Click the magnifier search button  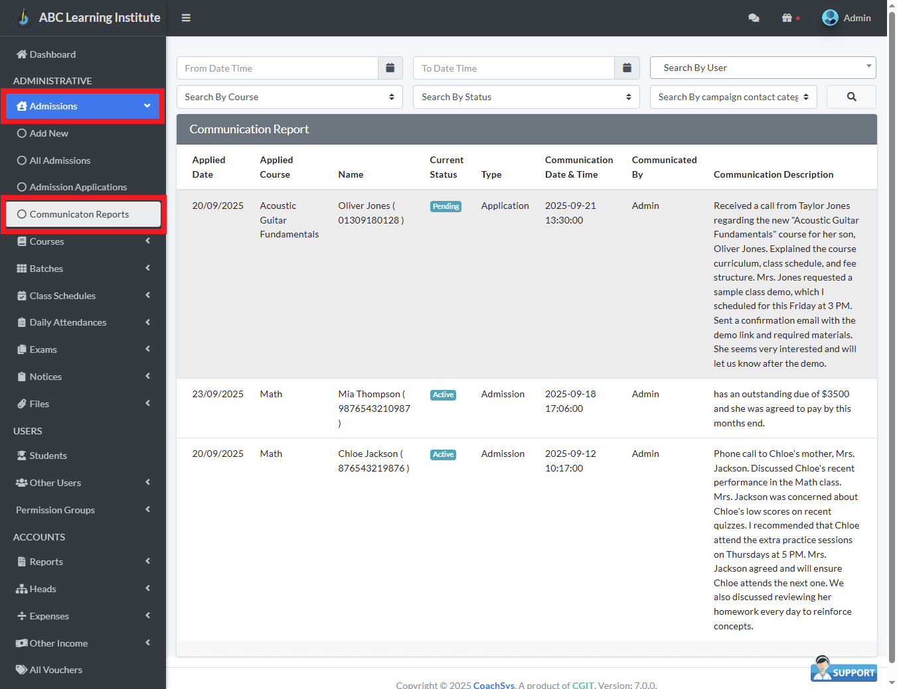pos(851,97)
